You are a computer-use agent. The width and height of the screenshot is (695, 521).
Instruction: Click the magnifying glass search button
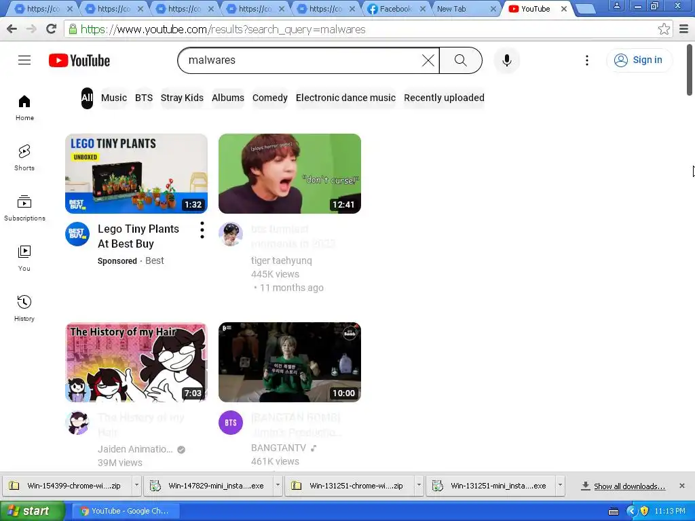(x=461, y=60)
